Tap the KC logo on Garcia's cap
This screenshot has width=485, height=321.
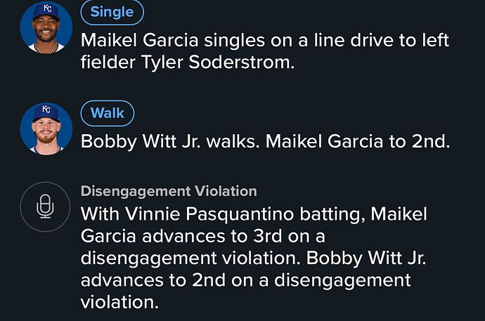coord(48,8)
